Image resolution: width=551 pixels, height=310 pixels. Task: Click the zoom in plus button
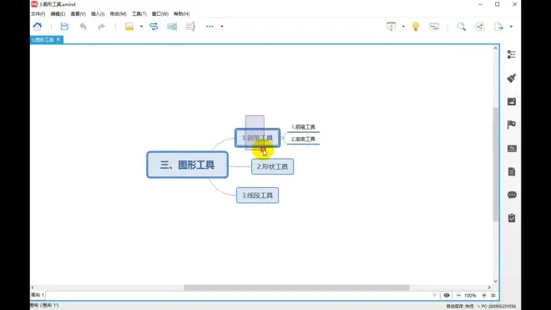(x=484, y=295)
